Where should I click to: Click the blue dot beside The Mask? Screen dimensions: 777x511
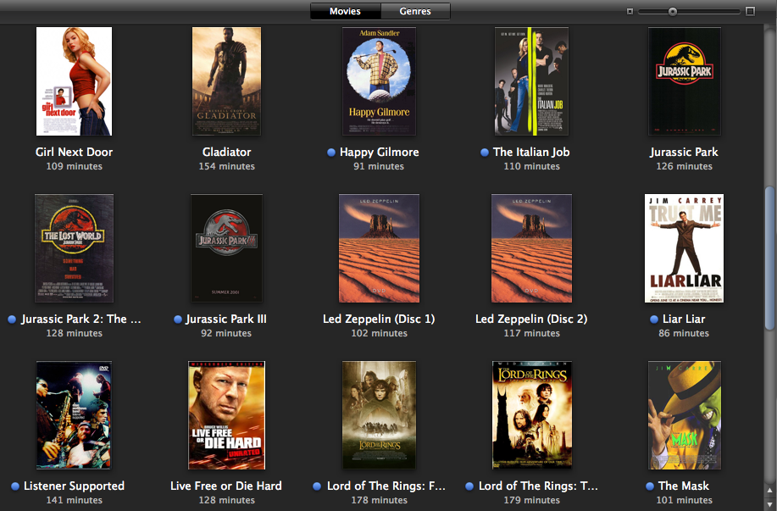650,486
